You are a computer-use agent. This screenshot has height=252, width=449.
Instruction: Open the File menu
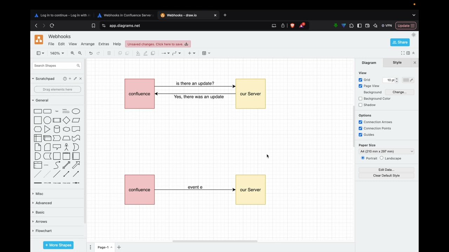click(x=51, y=44)
